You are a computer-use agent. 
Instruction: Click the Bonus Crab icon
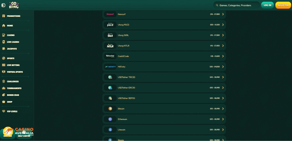[x=3, y=95]
